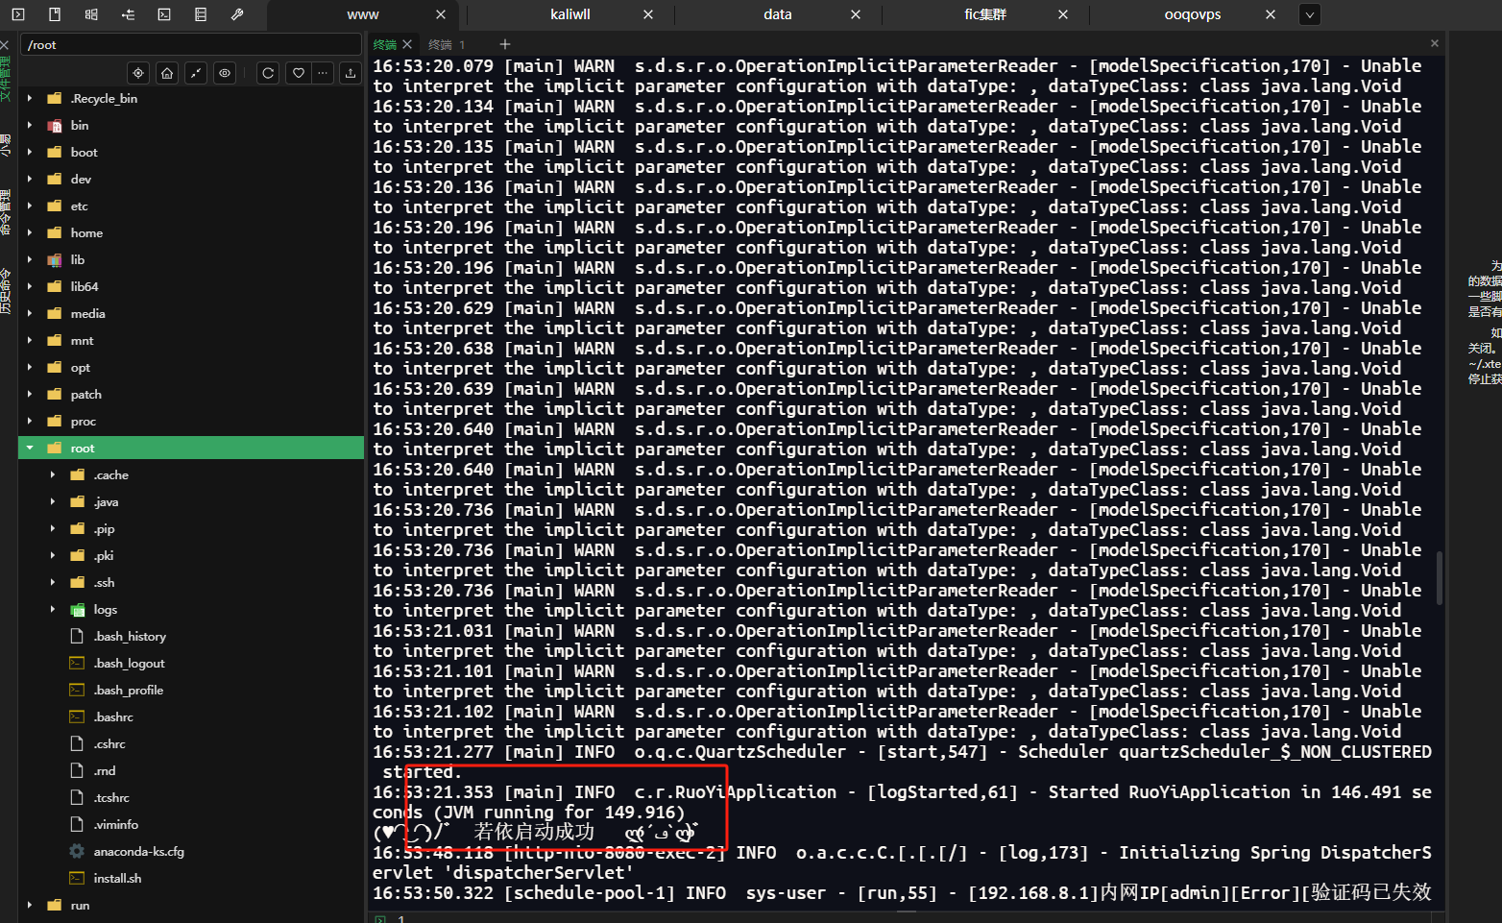Add a new terminal with plus button
The width and height of the screenshot is (1502, 923).
[505, 44]
